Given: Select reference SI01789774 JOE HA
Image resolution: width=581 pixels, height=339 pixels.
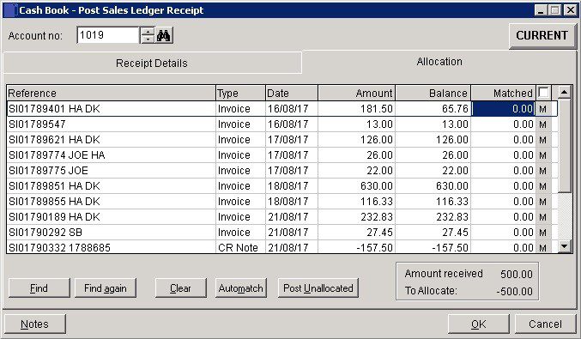Looking at the screenshot, I should (x=112, y=155).
